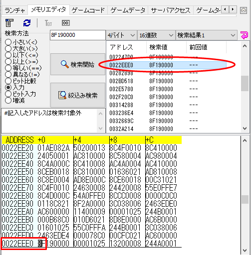Click the 絞込み検索 button
251x255 pixels.
click(78, 95)
